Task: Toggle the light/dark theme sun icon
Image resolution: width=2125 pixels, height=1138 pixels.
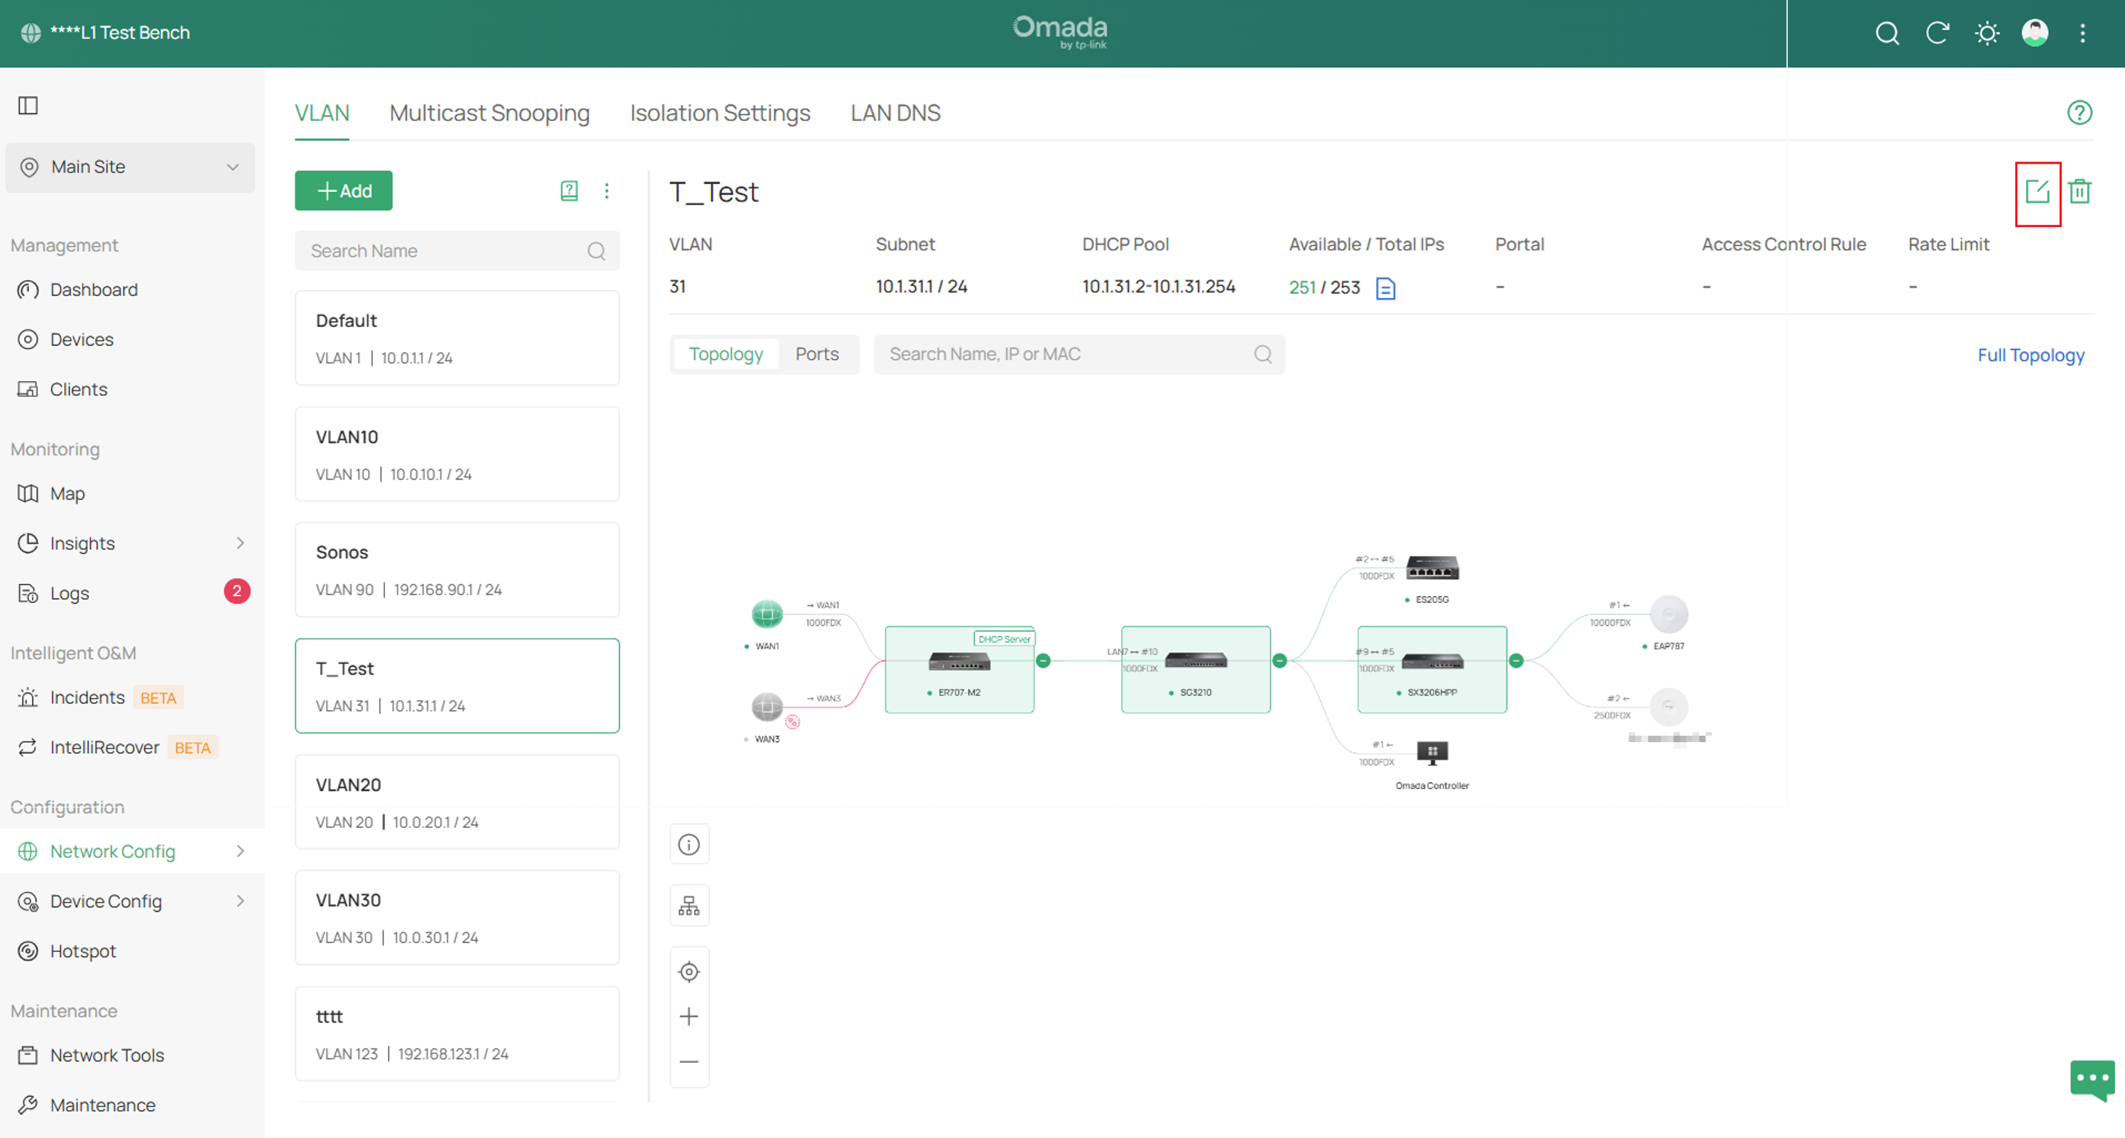Action: [1987, 33]
